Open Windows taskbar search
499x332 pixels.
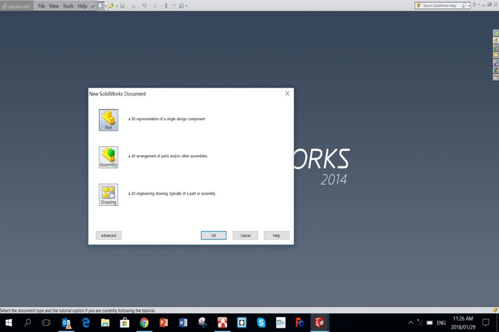[27, 323]
